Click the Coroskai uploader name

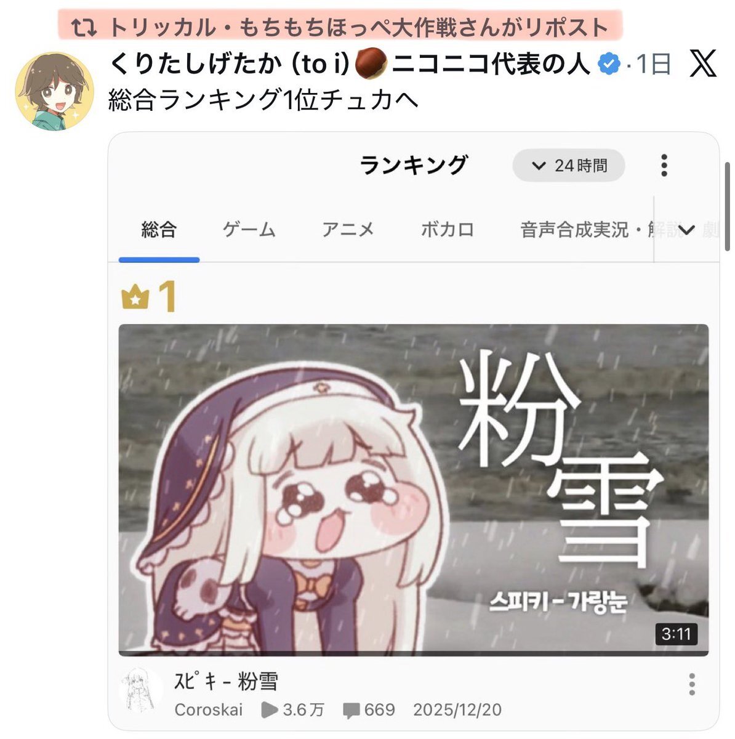(209, 710)
